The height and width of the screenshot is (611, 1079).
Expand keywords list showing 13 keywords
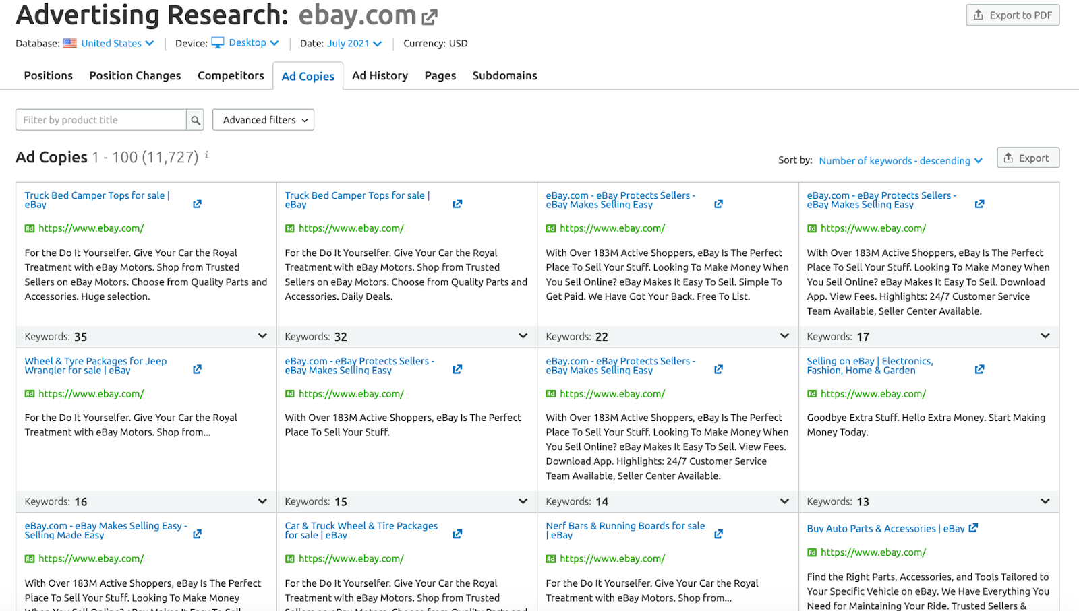click(1045, 501)
